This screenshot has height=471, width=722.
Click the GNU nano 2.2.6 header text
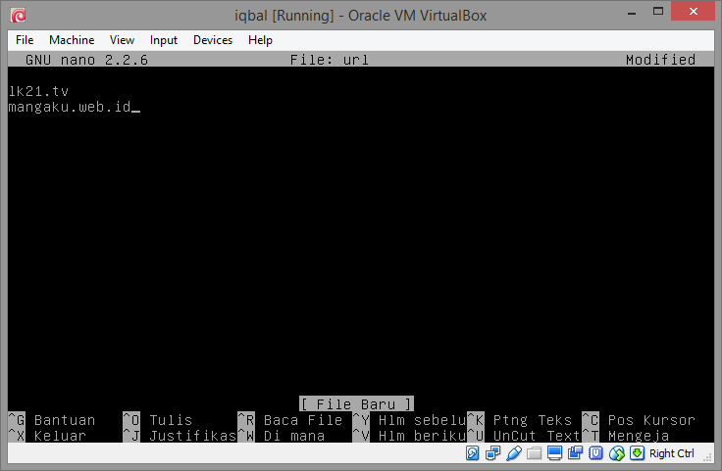pyautogui.click(x=86, y=60)
